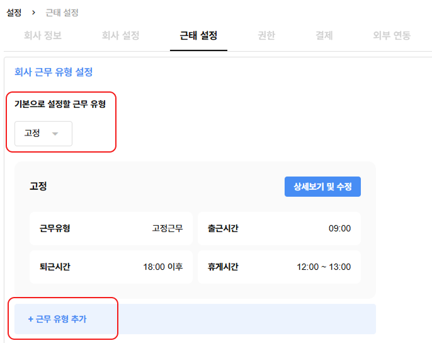The height and width of the screenshot is (343, 432).
Task: Click the 고정 work type card title
Action: pyautogui.click(x=38, y=186)
